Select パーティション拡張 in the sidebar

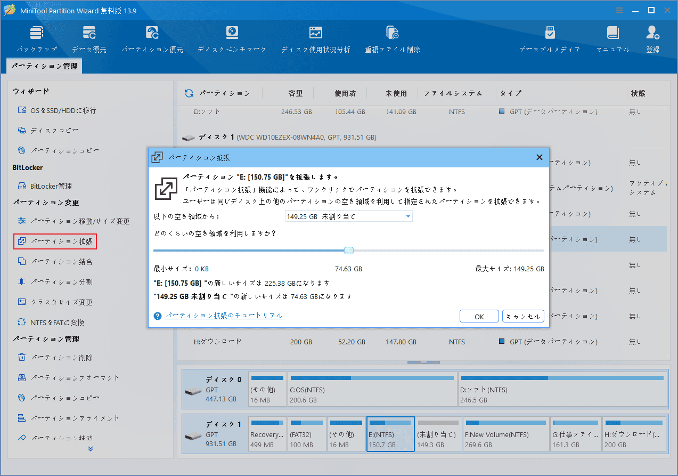[x=55, y=241]
